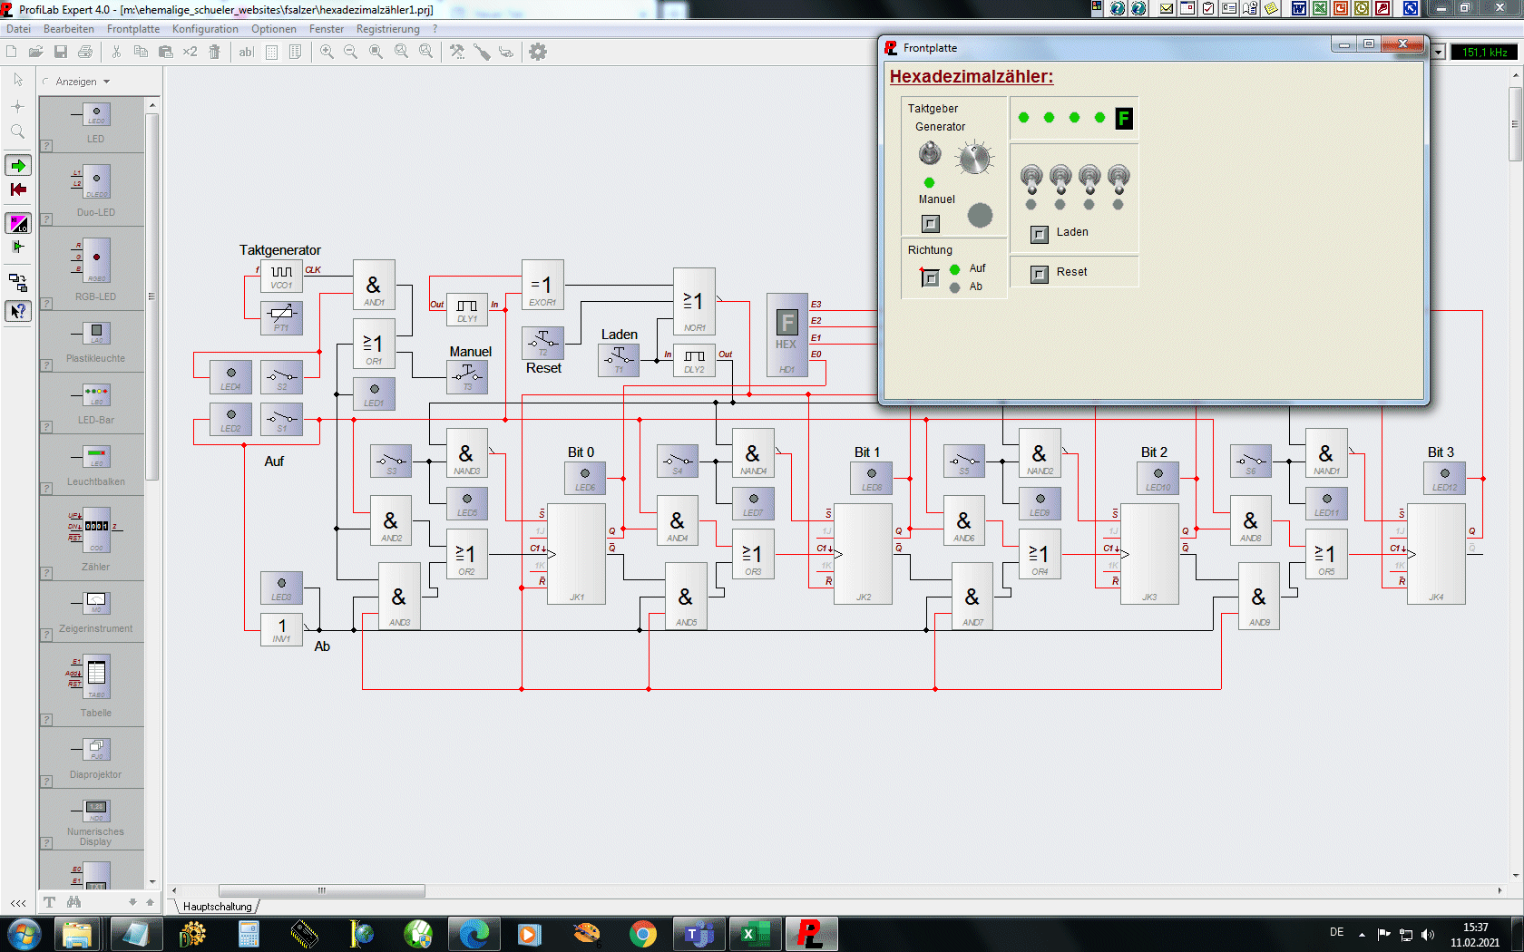Select the AND1 gate in the circuit

pyautogui.click(x=374, y=286)
